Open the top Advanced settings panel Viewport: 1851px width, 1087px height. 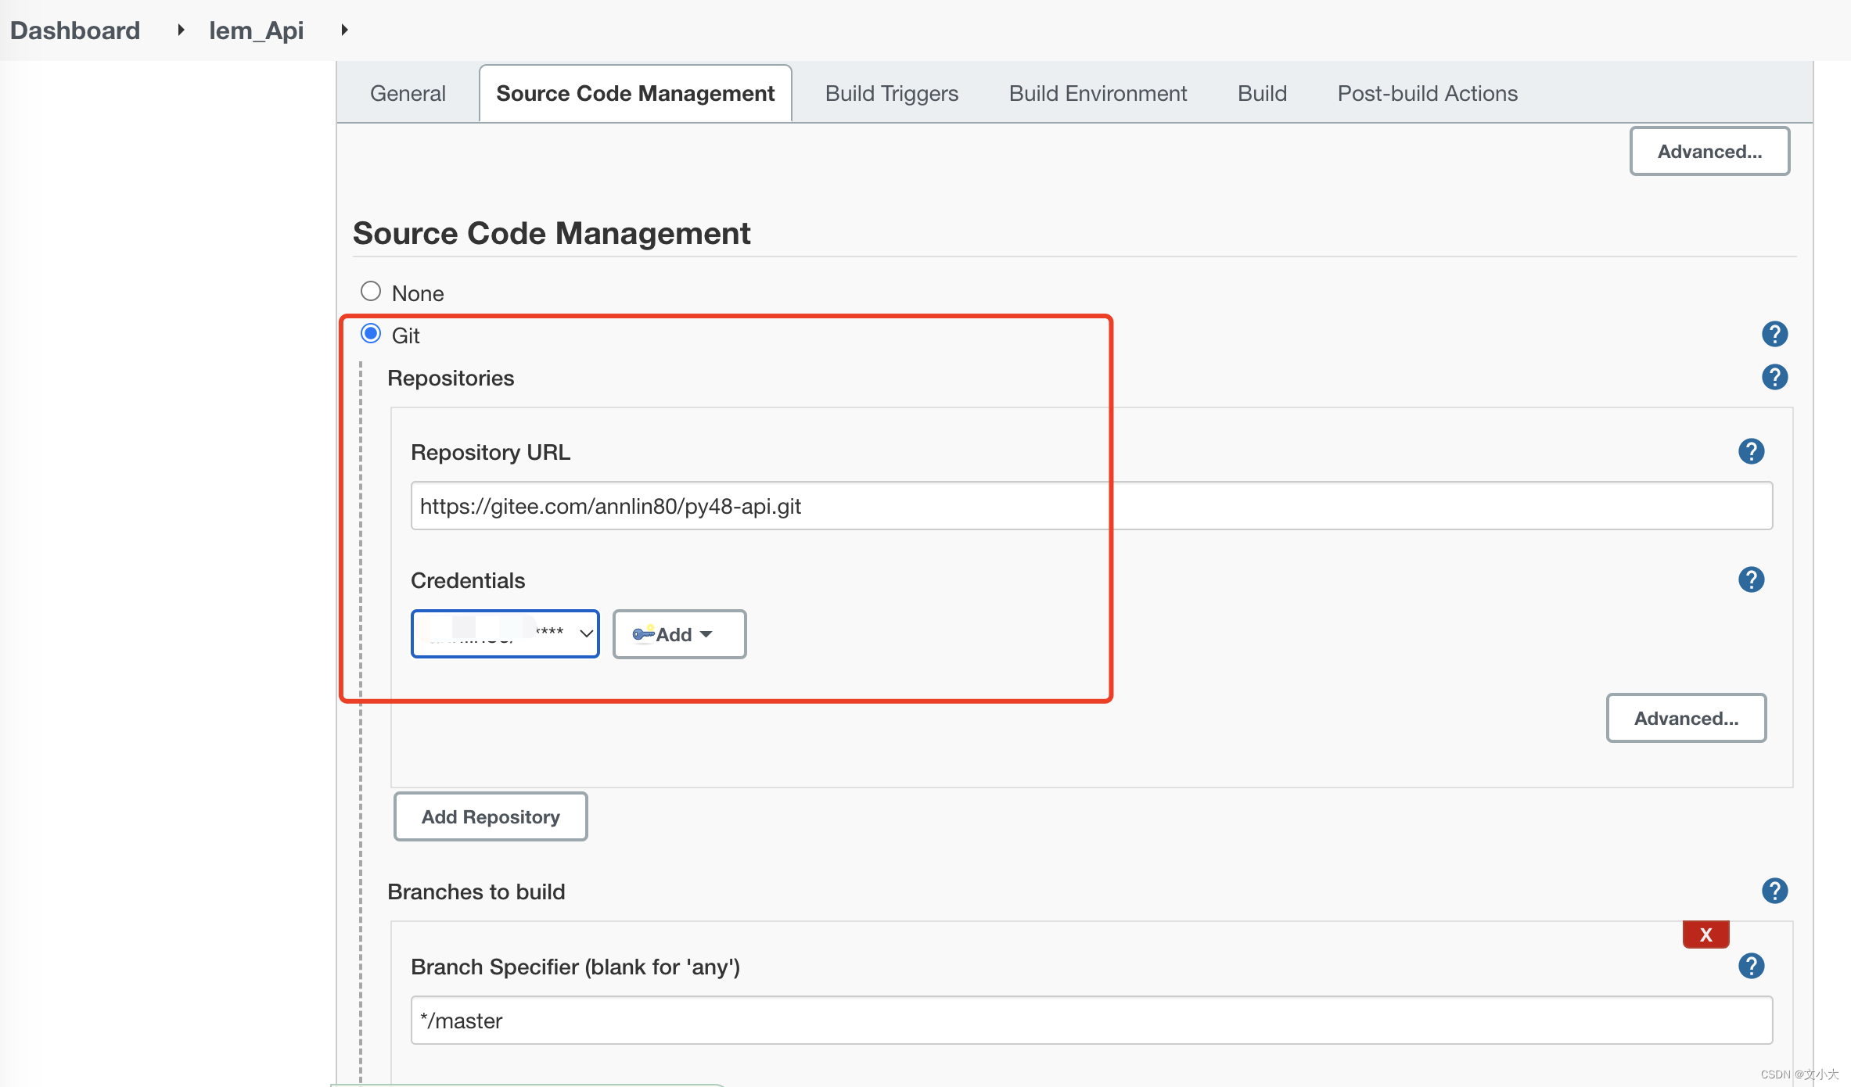(1709, 151)
